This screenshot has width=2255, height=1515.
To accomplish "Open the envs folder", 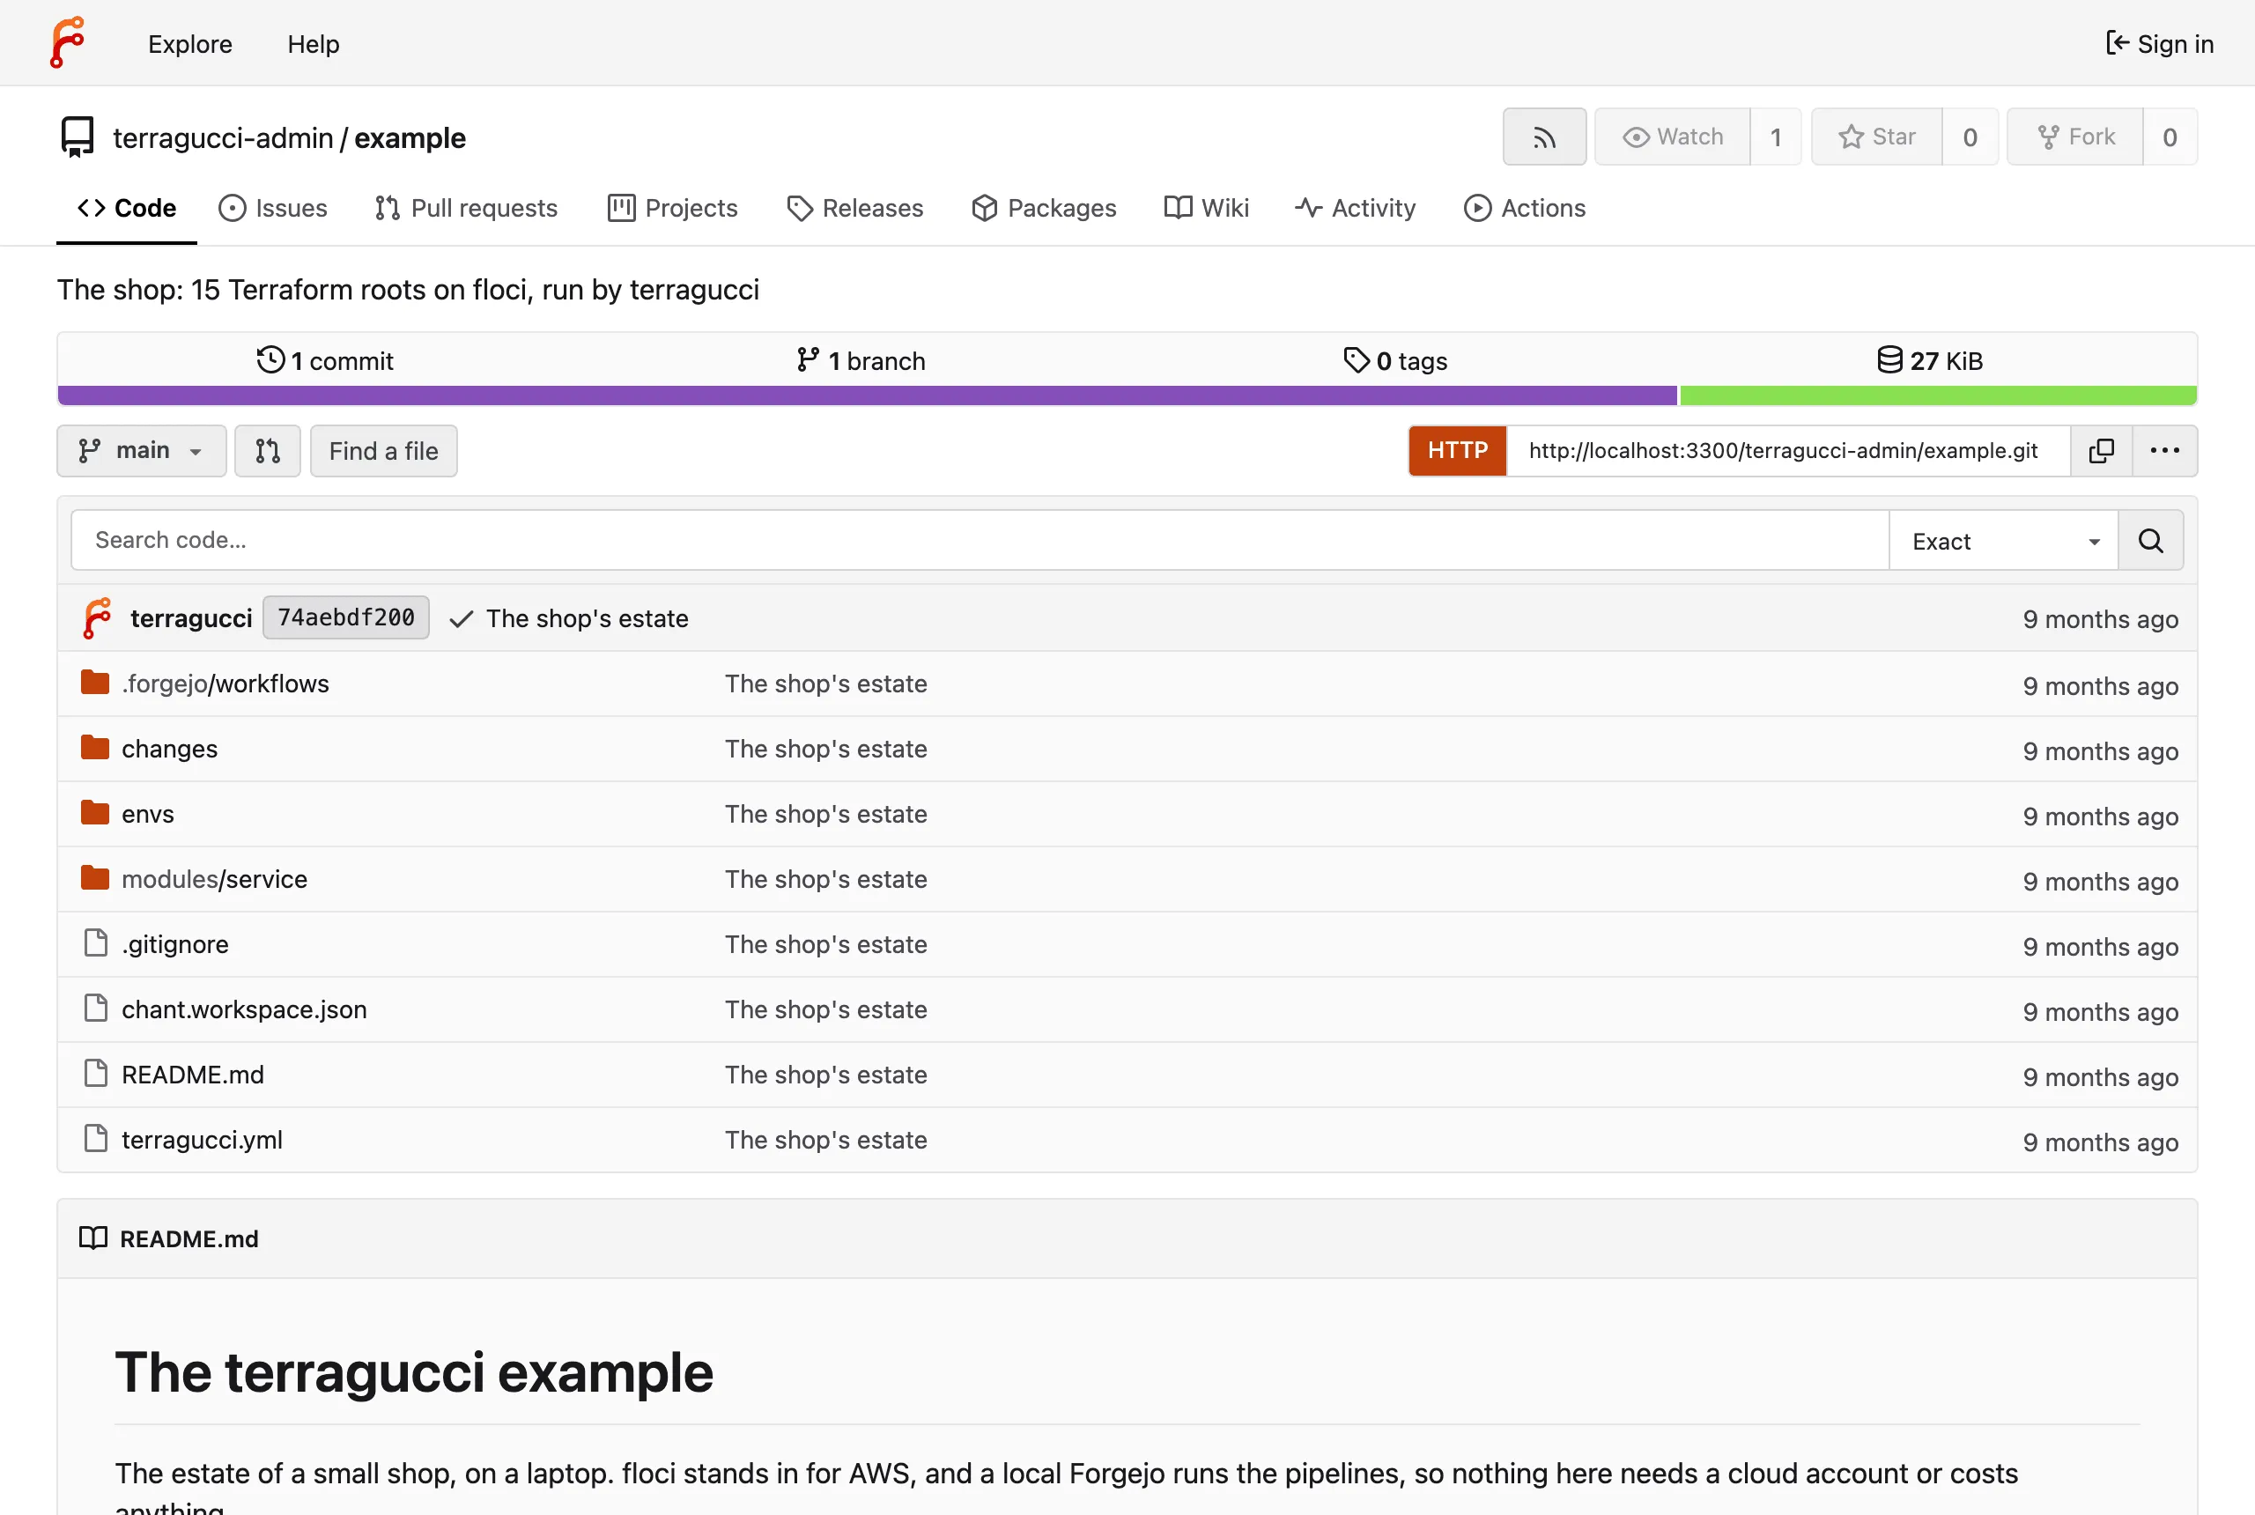I will tap(148, 815).
